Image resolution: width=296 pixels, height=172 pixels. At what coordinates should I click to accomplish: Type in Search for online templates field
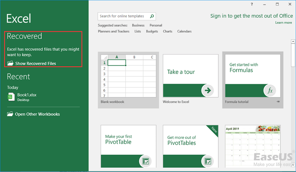[x=123, y=16]
